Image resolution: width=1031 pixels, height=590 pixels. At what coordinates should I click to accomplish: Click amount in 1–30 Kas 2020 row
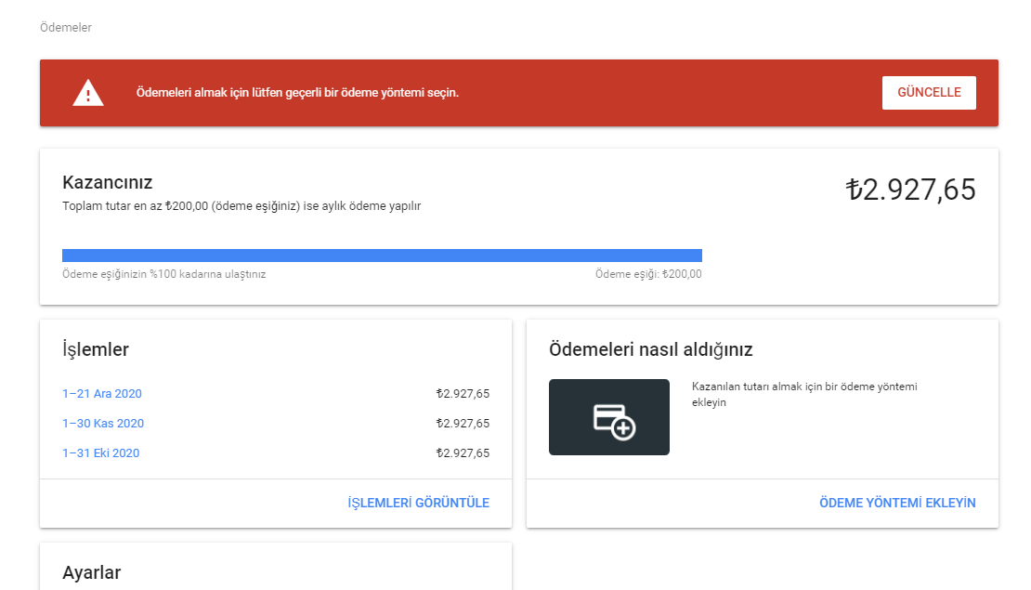coord(463,423)
